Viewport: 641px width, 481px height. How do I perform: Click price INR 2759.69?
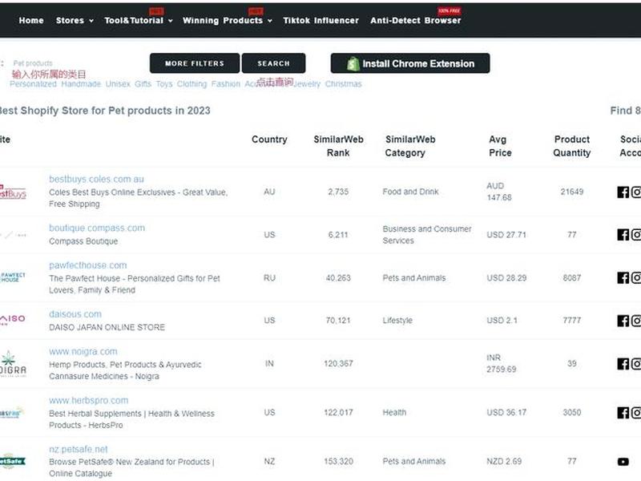[502, 364]
